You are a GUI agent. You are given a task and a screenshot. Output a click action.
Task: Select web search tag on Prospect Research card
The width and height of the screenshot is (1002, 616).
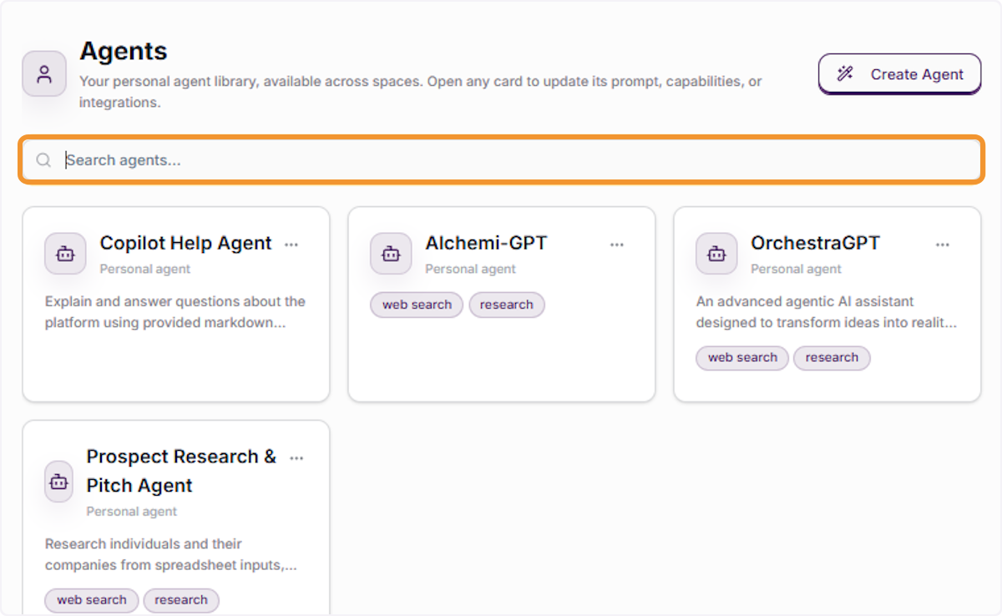[91, 600]
